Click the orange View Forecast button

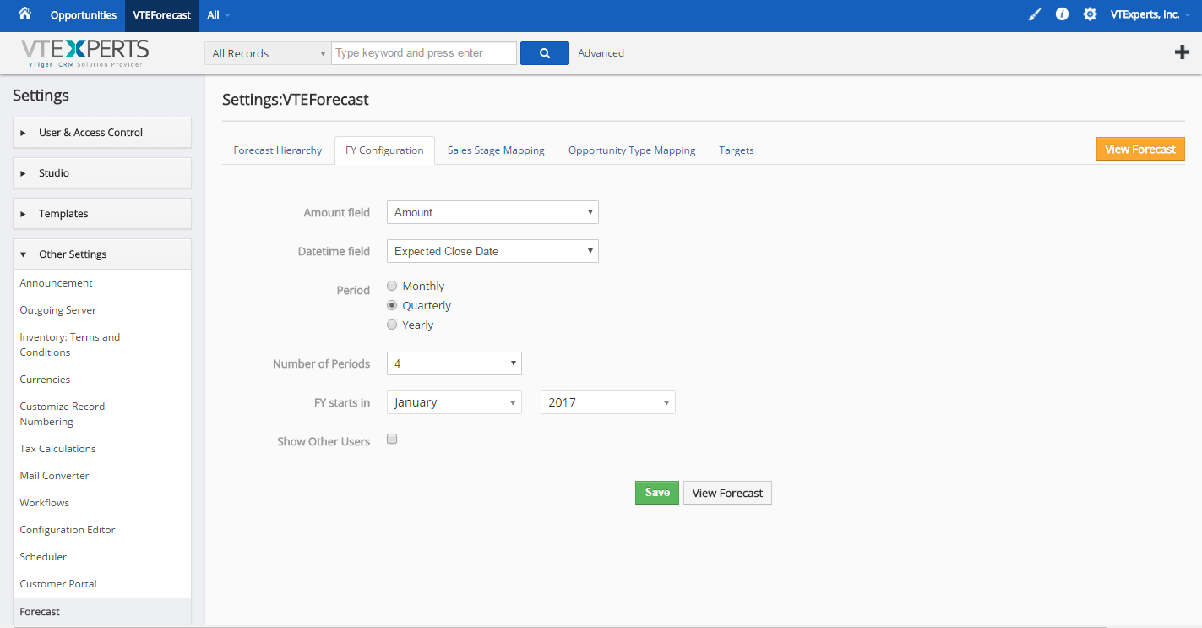(x=1140, y=149)
